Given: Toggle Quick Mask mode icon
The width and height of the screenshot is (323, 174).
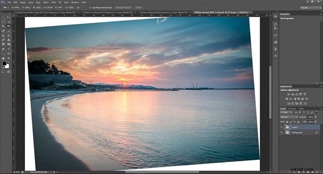Looking at the screenshot, I should 3,72.
